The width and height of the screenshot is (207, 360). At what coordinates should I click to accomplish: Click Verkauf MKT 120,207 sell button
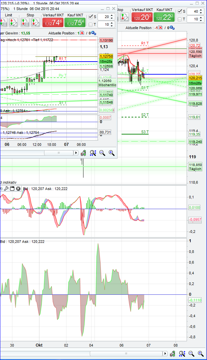[142, 17]
